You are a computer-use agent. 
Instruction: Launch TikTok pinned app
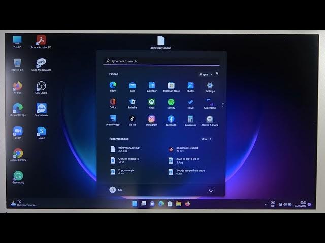(x=132, y=120)
